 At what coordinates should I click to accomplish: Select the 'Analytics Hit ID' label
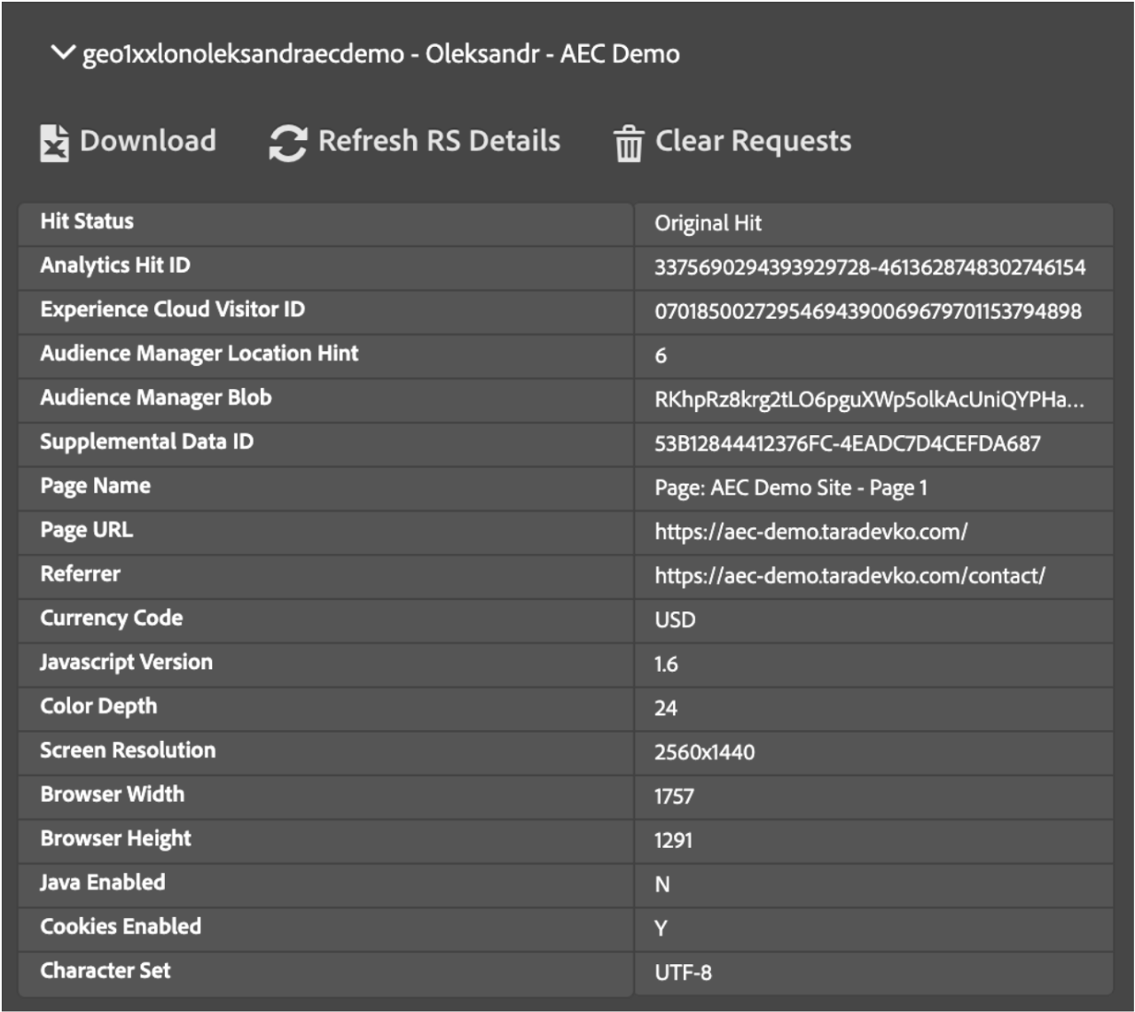coord(115,265)
